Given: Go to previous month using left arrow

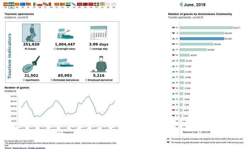Looking at the screenshot, I should 181,4.
